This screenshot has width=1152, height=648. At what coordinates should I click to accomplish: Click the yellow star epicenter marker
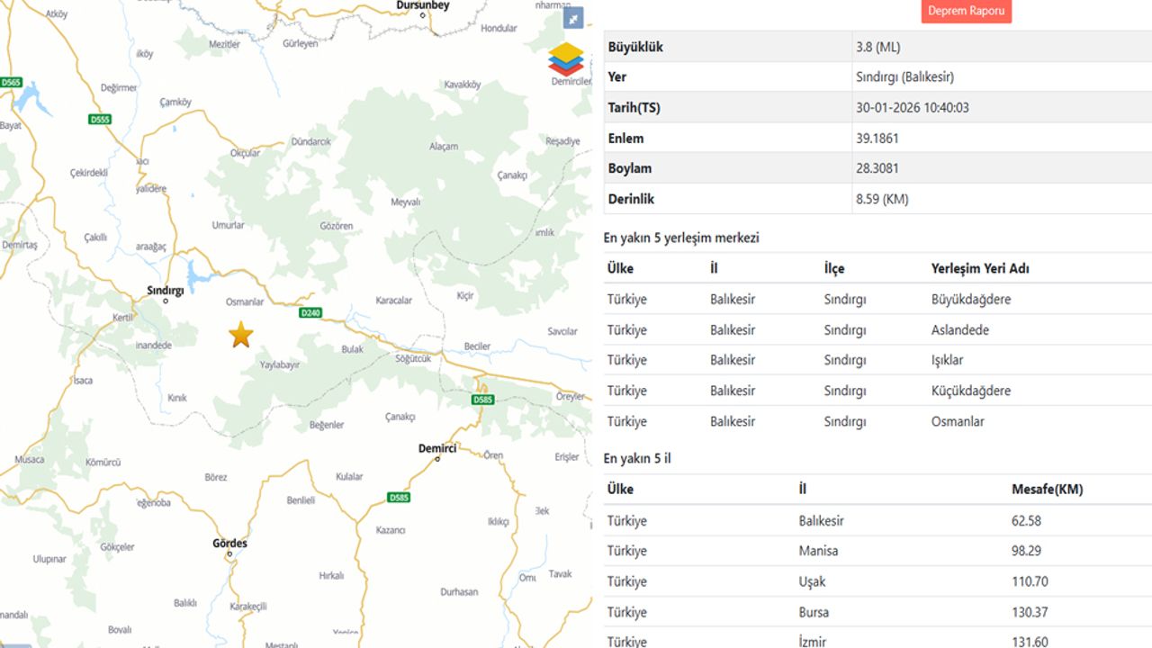(x=240, y=335)
